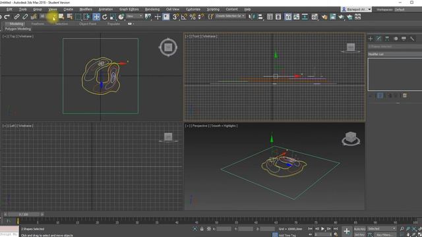Screen dimensions: 422x237
Task: Open the Modifiers menu
Action: coord(86,9)
